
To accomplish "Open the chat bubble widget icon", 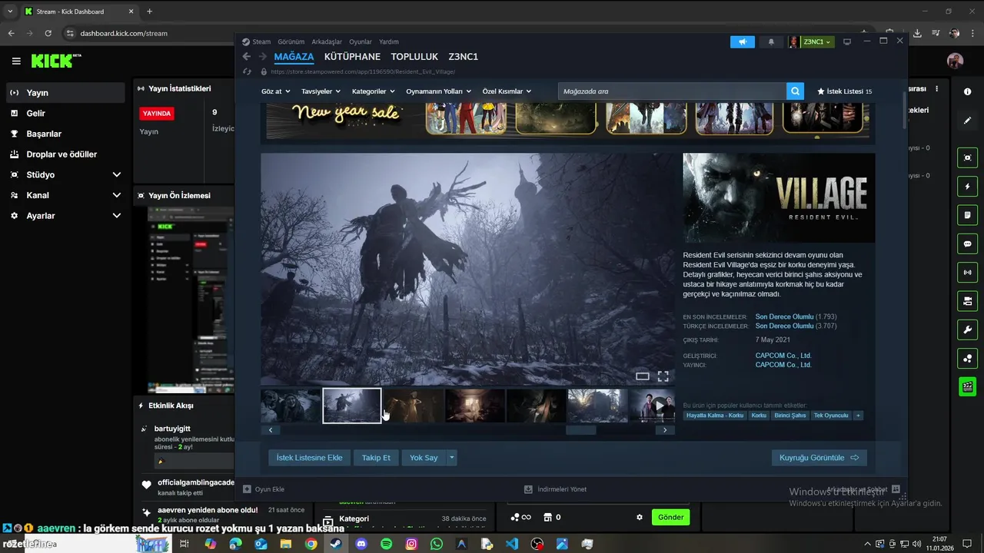I will point(967,244).
